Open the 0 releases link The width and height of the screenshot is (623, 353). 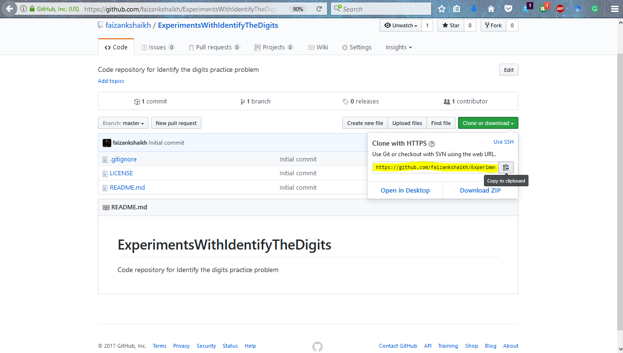361,102
